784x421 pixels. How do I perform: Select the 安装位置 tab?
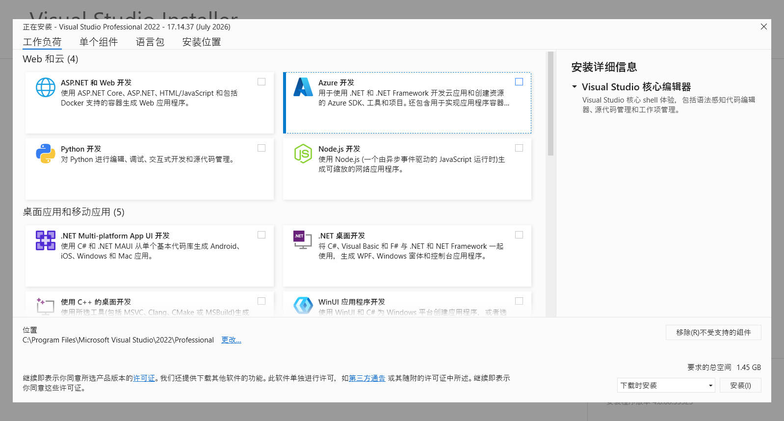[x=202, y=42]
